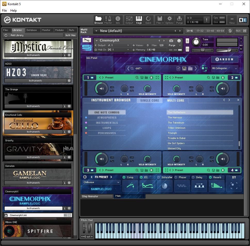Open the All Categories dropdown
Screen dimensions: 250x246
pos(224,68)
